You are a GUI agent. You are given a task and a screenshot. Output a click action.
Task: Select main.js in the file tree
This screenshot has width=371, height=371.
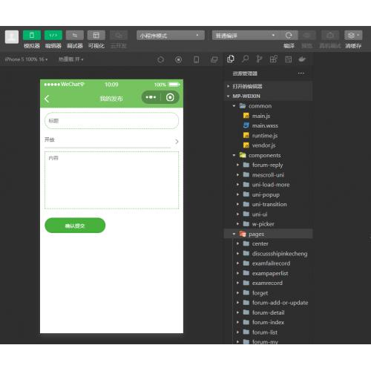coord(261,116)
